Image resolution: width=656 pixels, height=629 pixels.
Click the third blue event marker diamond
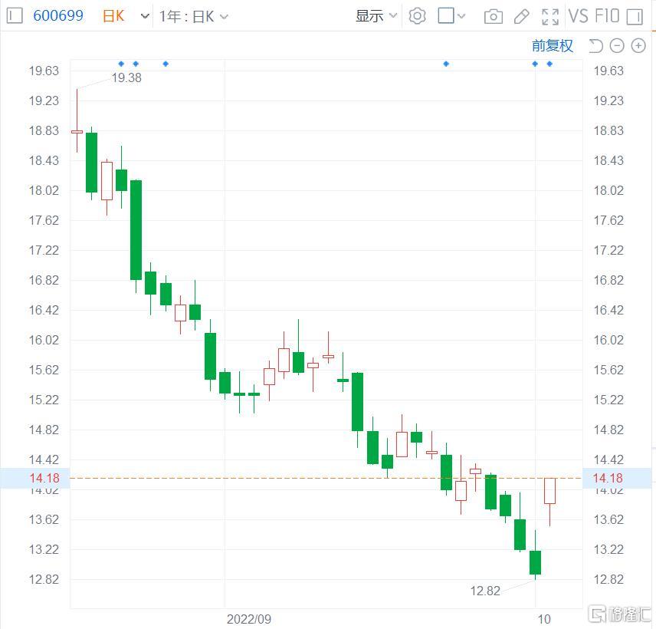(x=166, y=64)
